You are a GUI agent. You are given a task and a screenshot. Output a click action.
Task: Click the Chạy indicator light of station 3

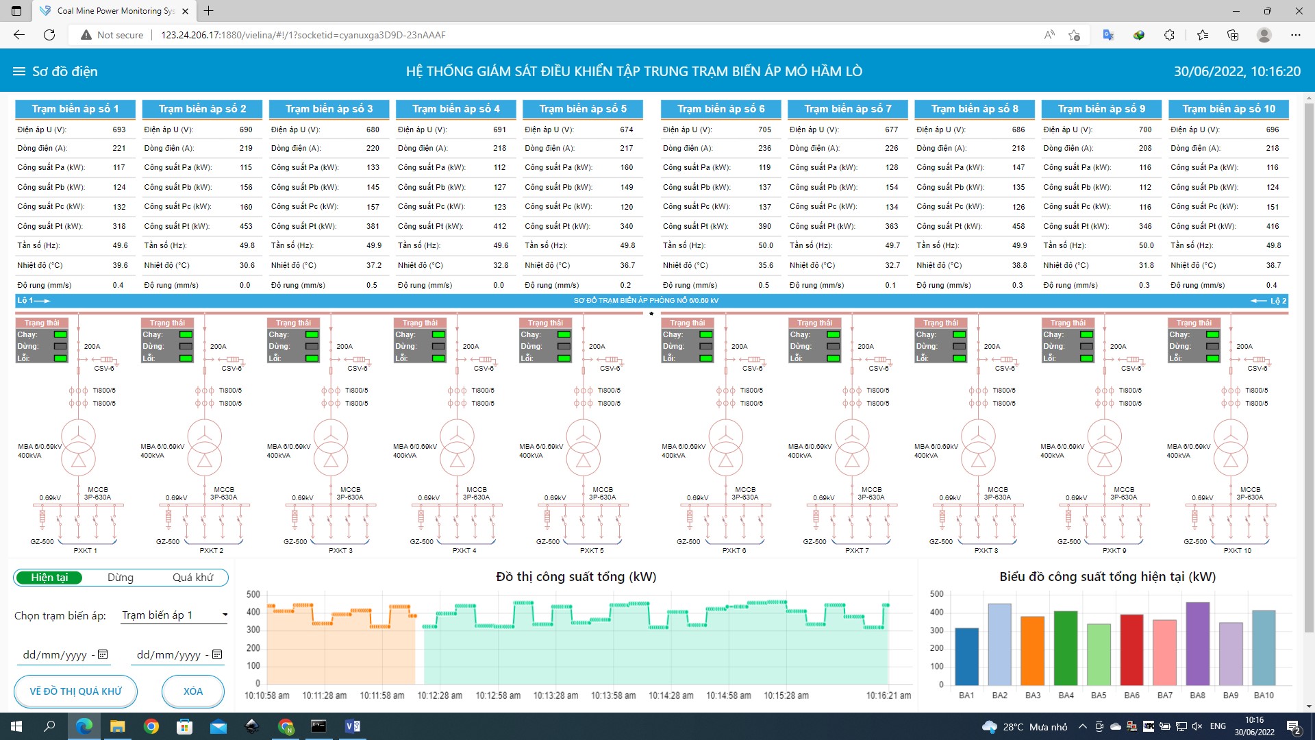(x=312, y=334)
